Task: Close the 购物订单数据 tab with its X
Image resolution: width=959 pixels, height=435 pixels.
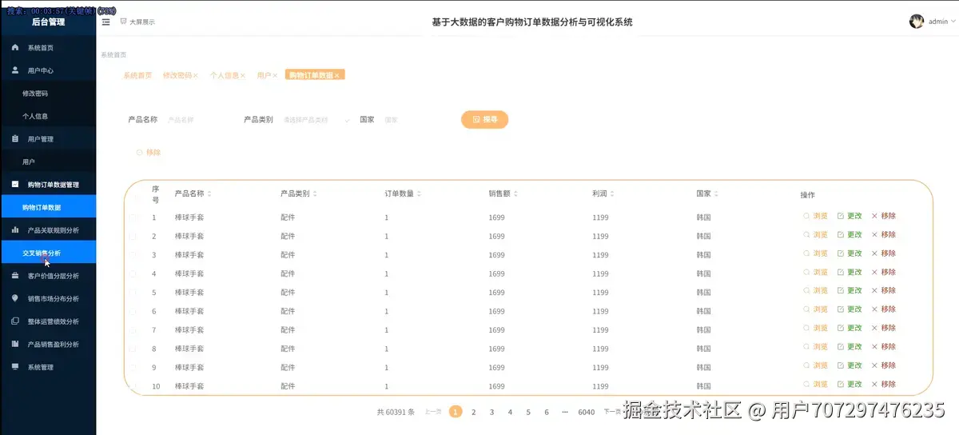Action: pyautogui.click(x=337, y=75)
